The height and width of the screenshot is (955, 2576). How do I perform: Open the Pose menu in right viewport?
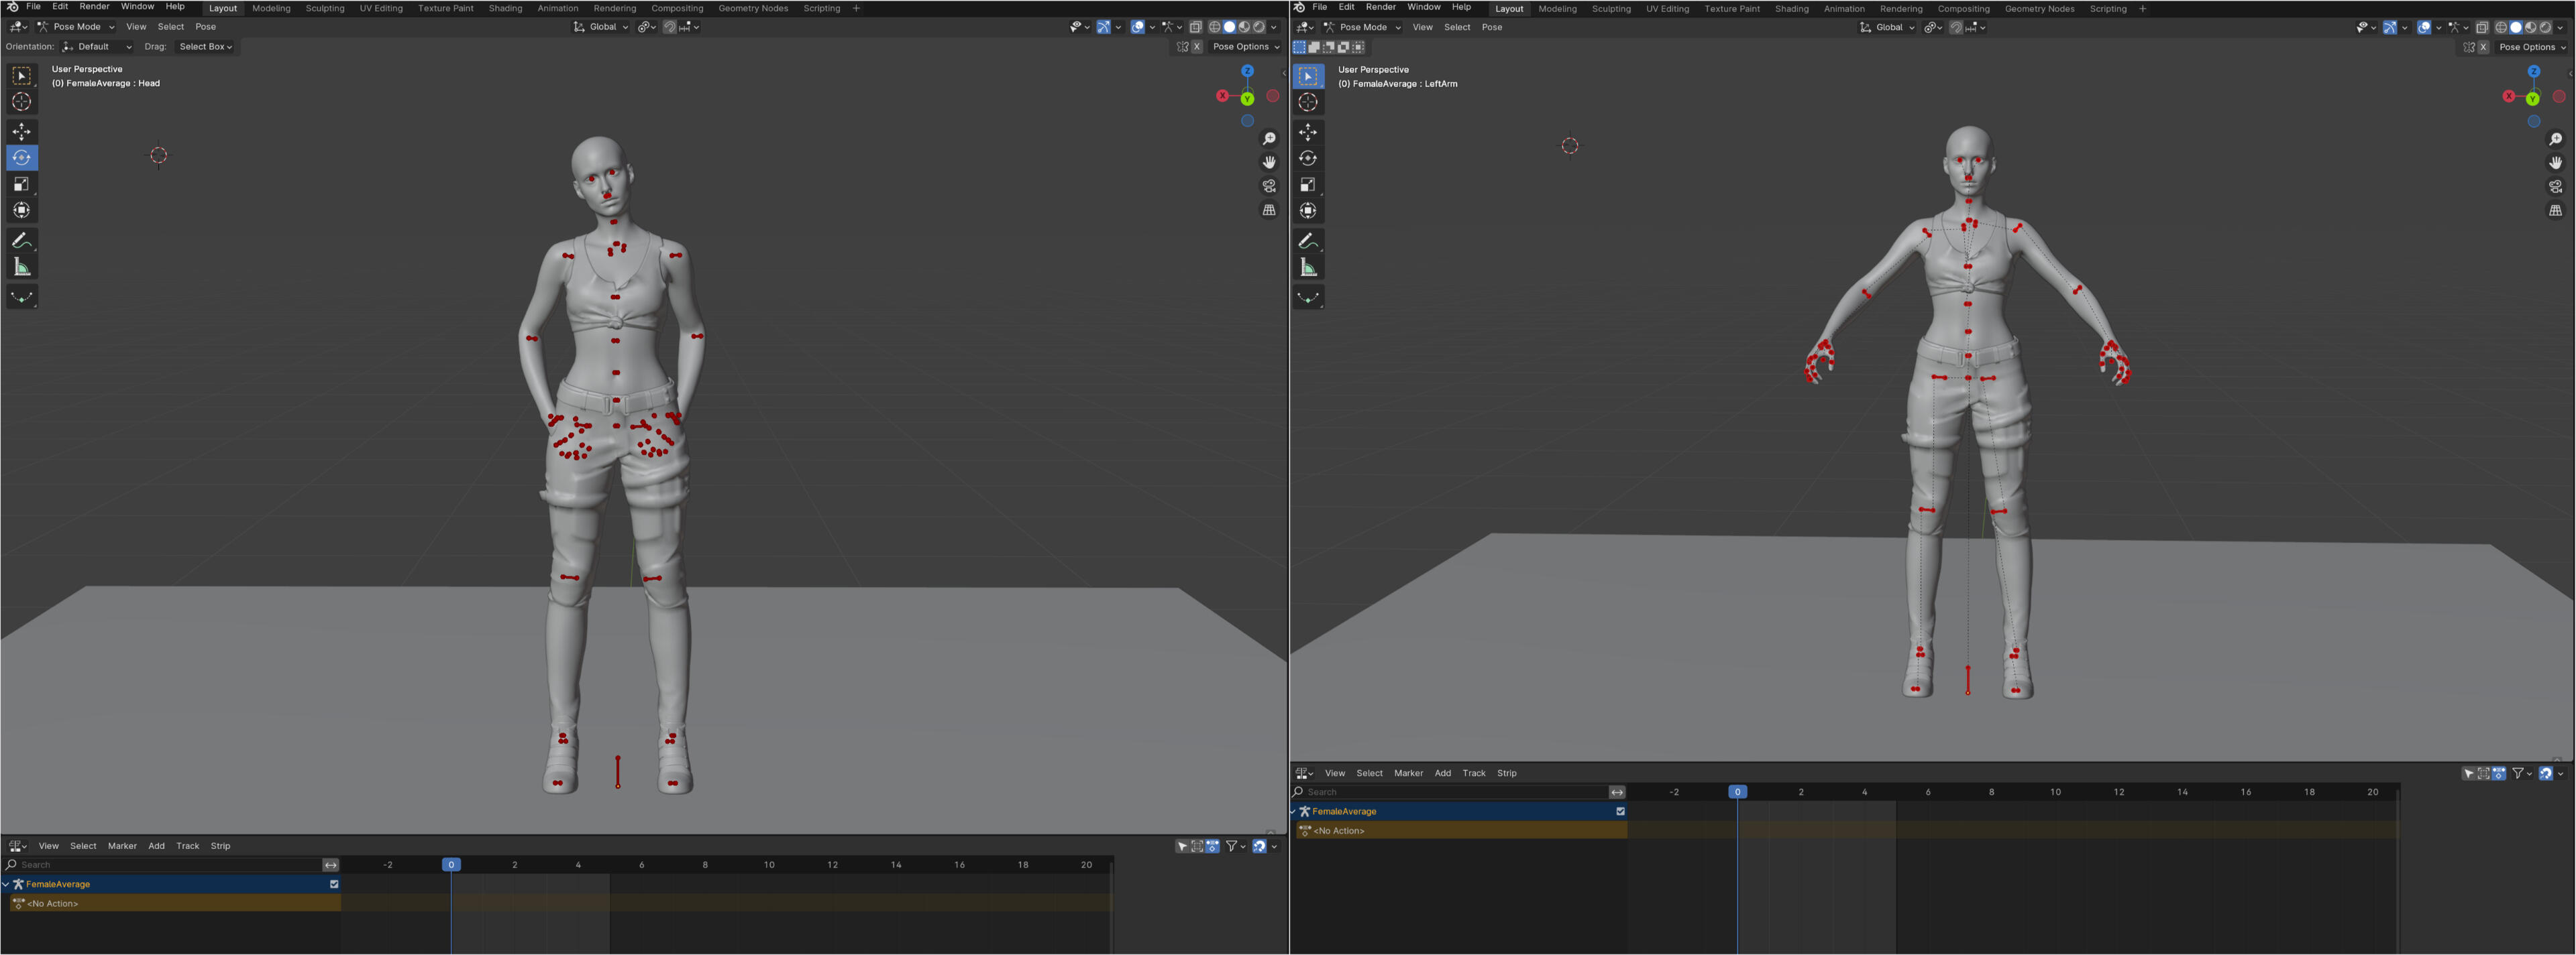1491,28
